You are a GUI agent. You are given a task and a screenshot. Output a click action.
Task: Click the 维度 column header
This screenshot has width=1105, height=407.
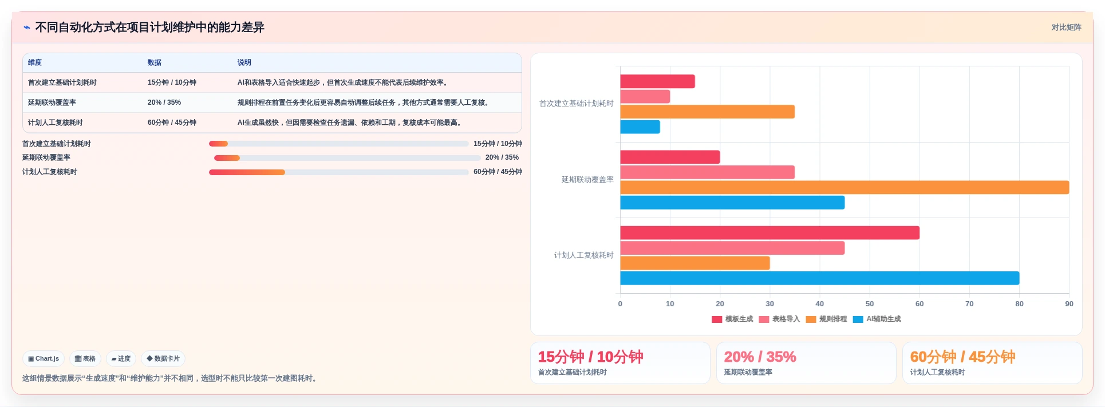pyautogui.click(x=35, y=62)
